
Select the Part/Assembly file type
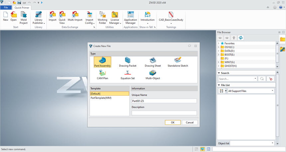102,62
